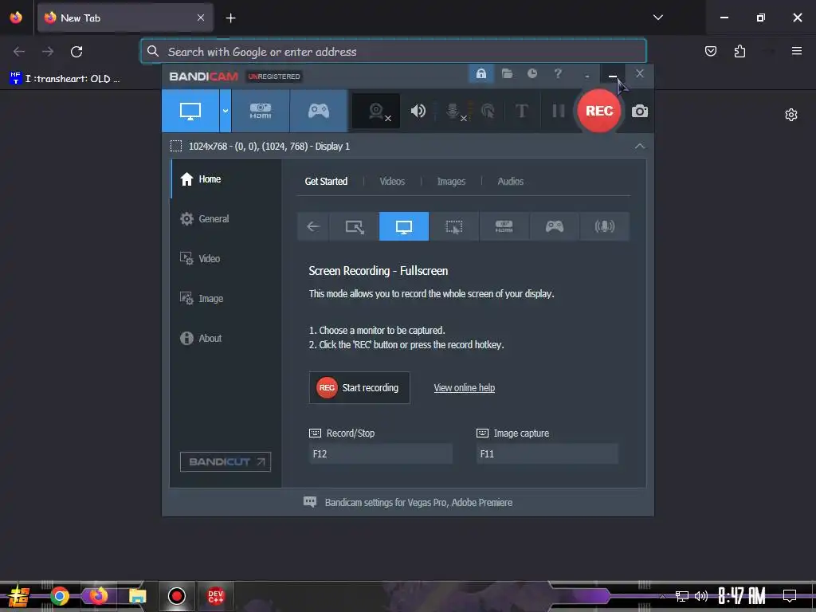Reload the Firefox page
Viewport: 816px width, 612px height.
[x=76, y=51]
